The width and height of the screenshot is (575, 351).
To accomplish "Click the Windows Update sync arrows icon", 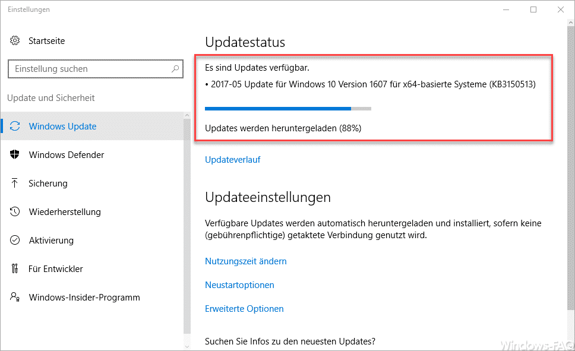I will (15, 126).
